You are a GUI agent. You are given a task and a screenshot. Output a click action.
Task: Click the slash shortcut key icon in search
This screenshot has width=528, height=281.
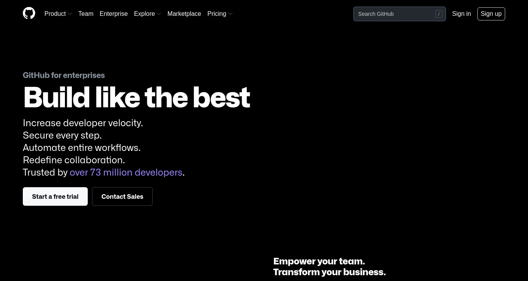tap(439, 14)
